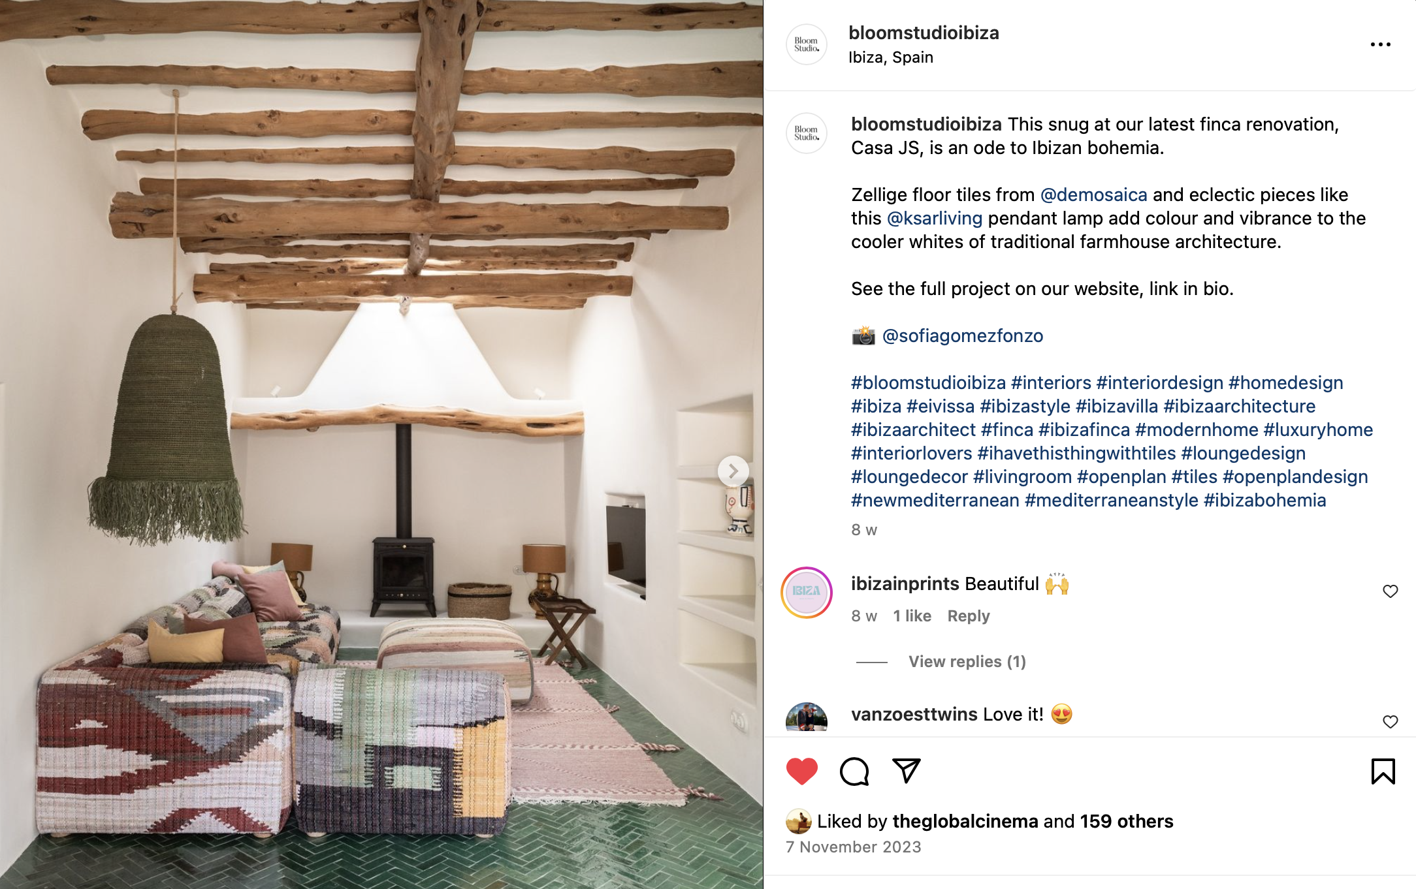Like the vanzoesttwins comment heart
The image size is (1416, 889).
(1390, 722)
